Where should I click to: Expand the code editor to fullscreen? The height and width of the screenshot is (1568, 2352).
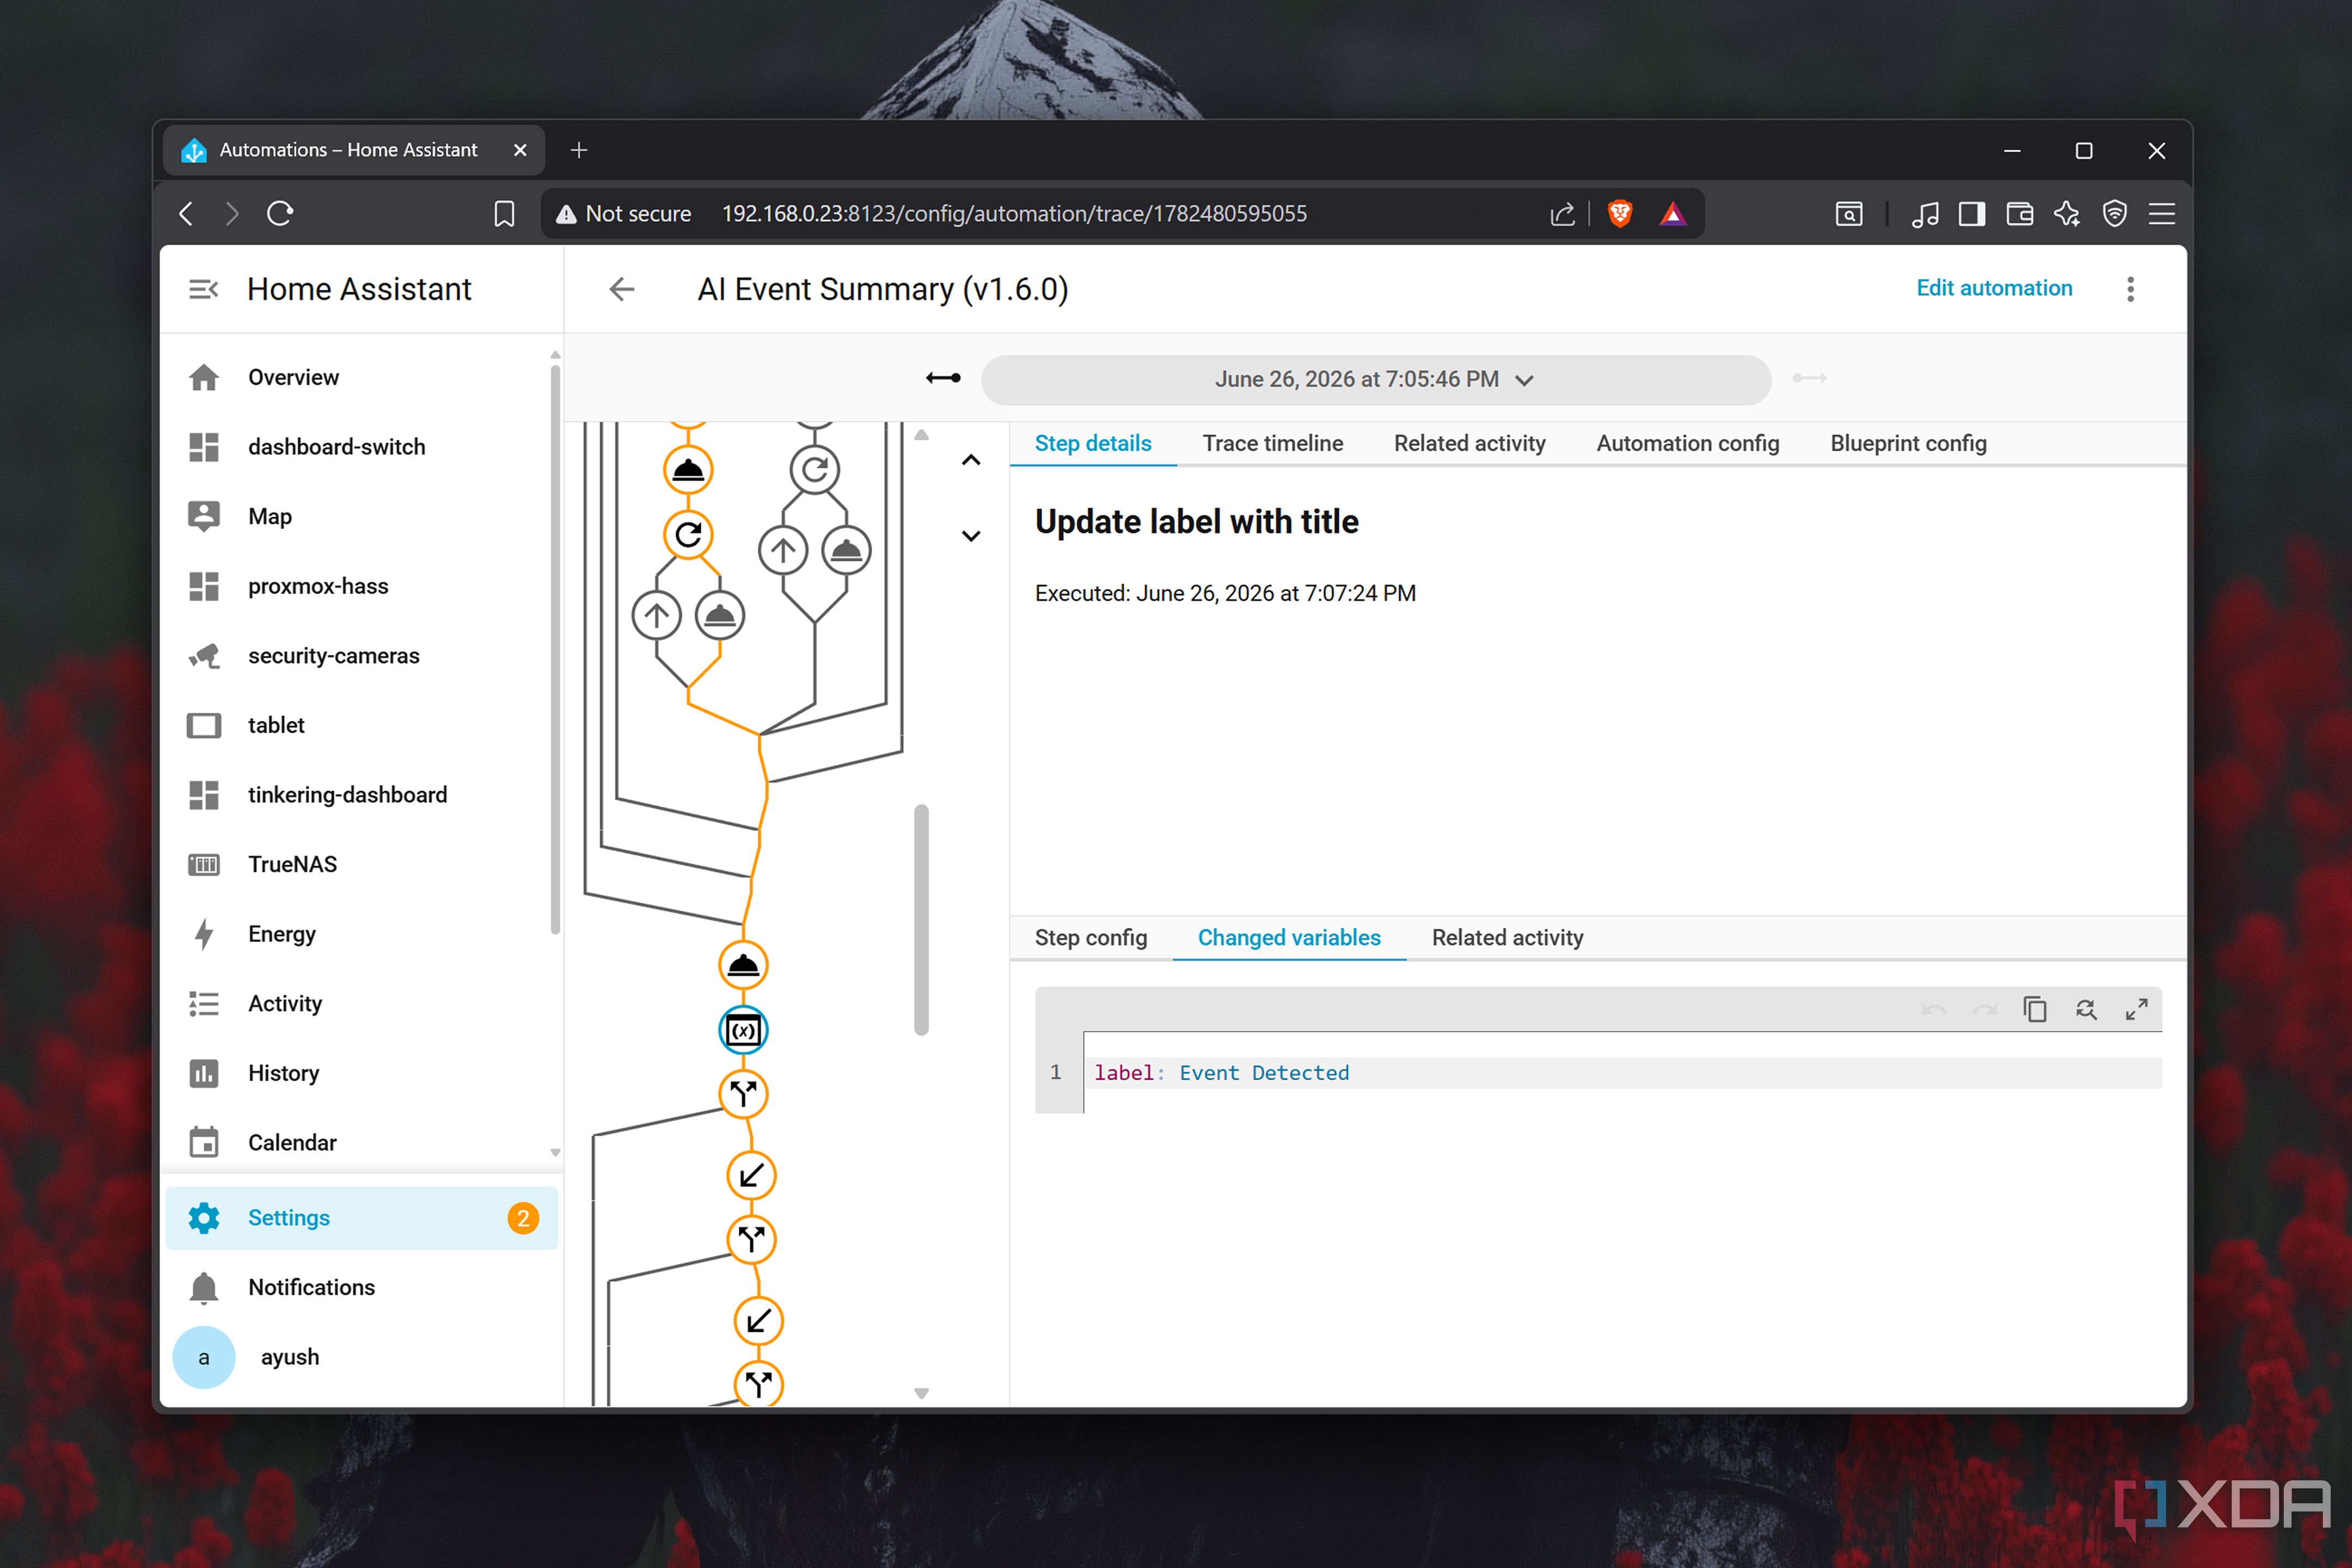2136,1010
